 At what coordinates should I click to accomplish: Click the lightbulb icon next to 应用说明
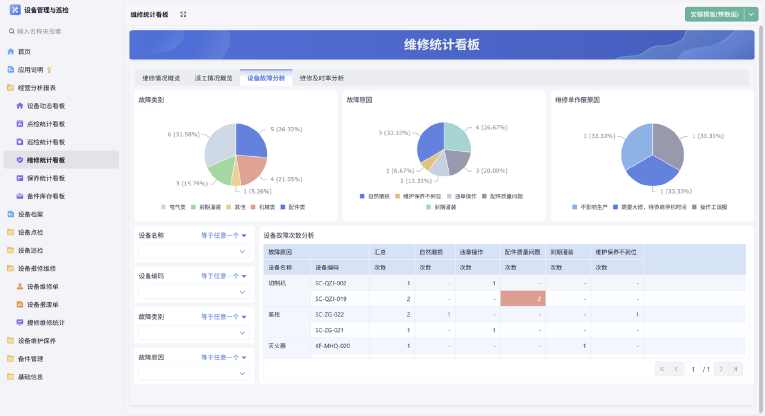[49, 70]
